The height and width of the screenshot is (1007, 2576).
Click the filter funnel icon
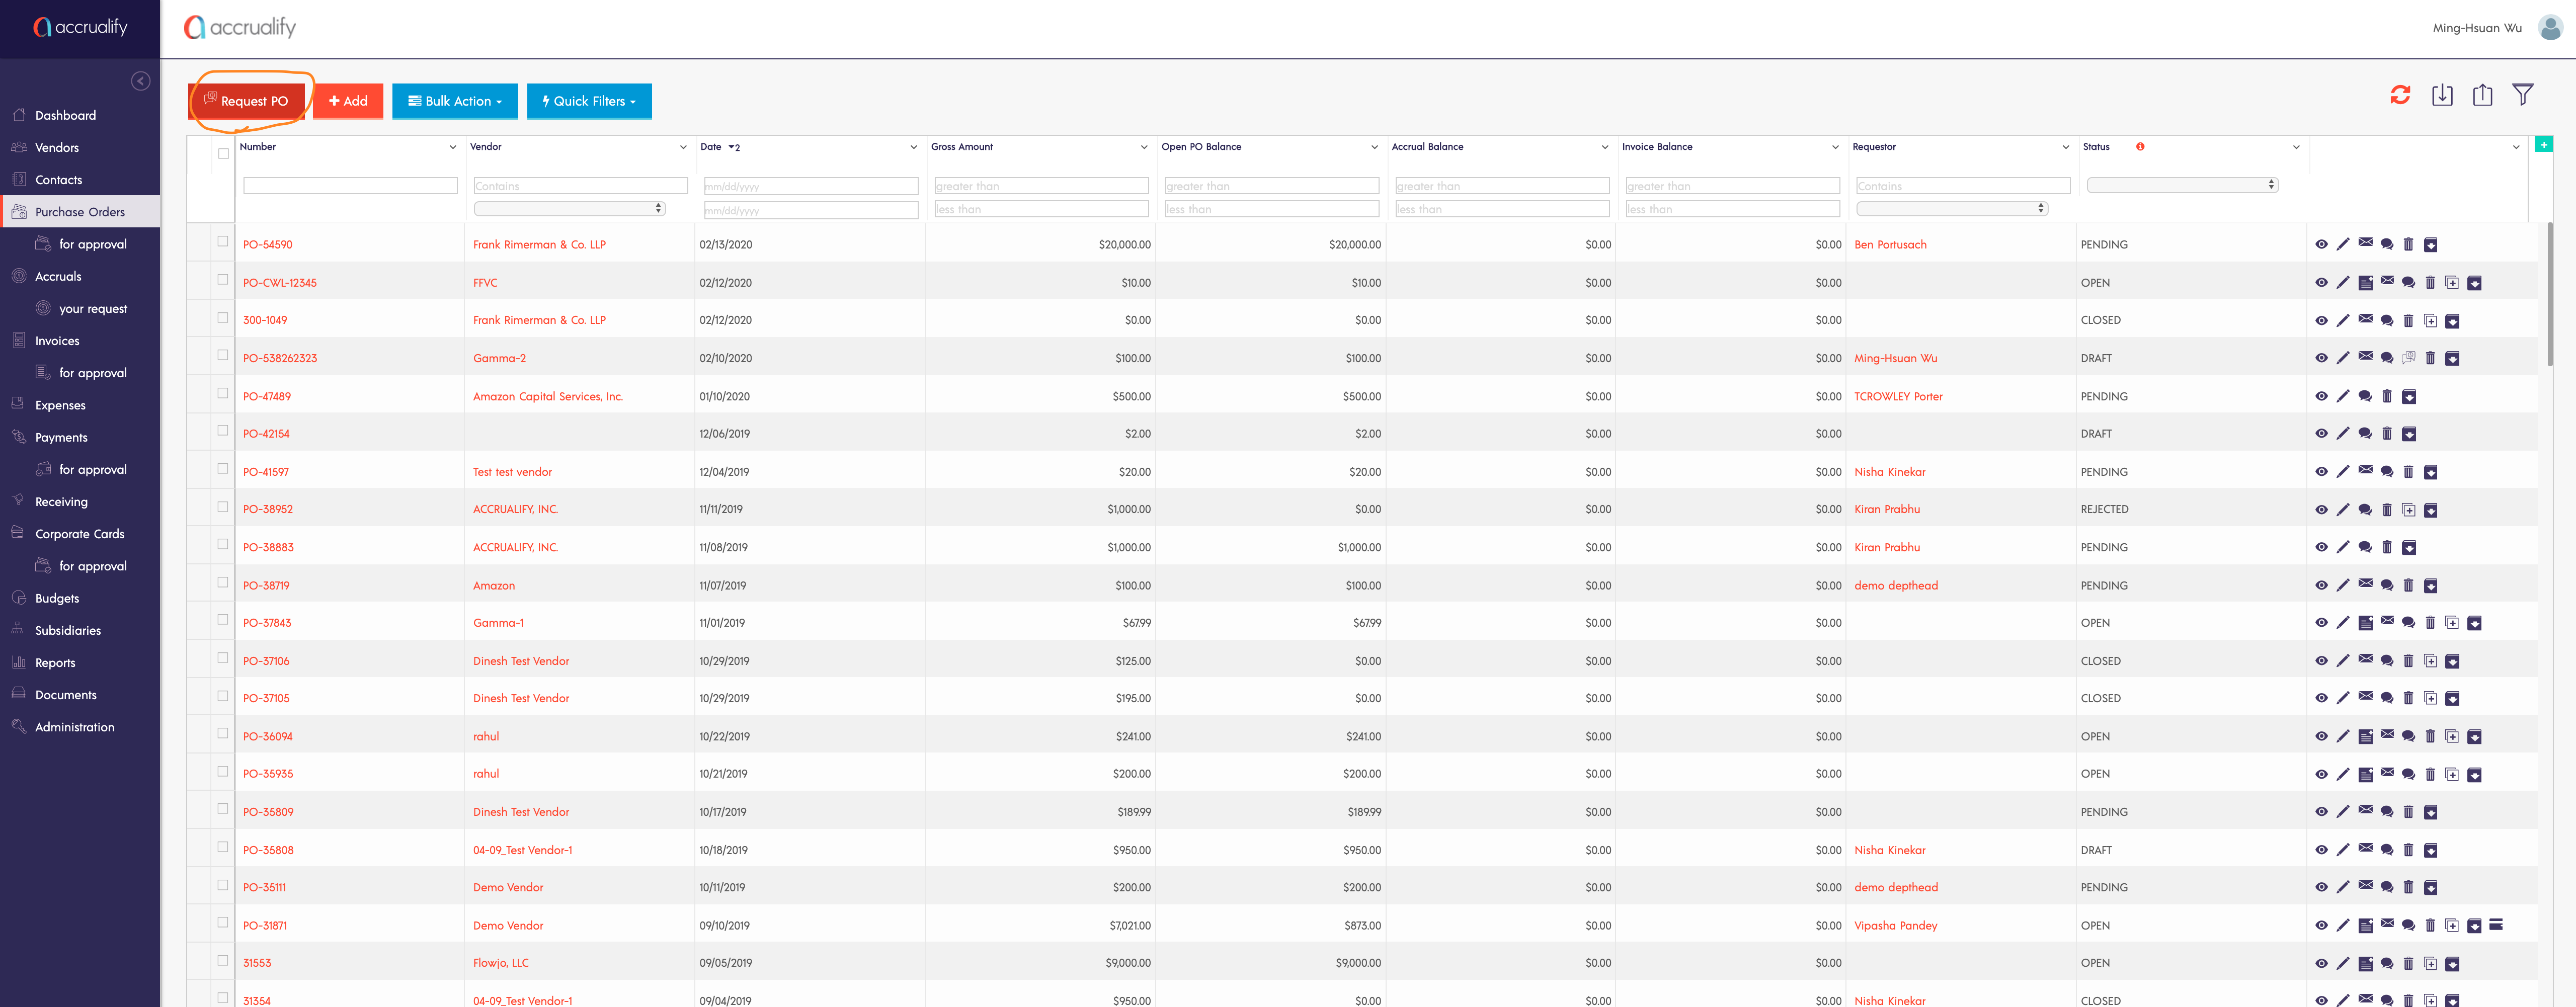click(x=2522, y=95)
